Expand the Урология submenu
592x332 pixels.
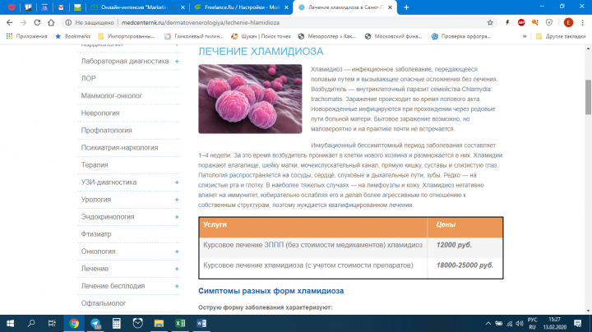point(177,200)
